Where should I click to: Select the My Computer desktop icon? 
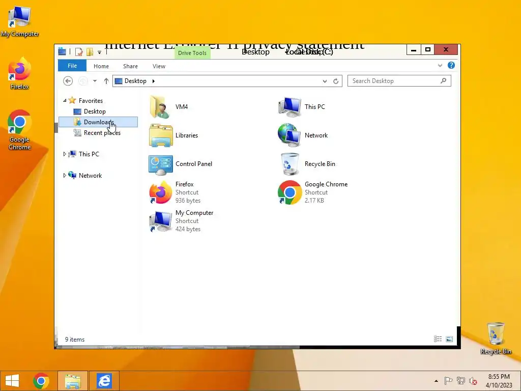[x=20, y=21]
